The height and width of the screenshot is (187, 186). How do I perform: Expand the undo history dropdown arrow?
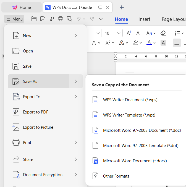[84, 19]
